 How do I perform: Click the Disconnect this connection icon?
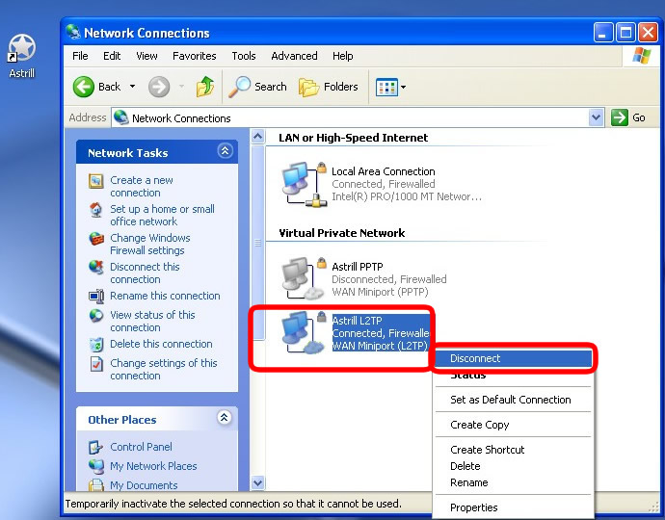pyautogui.click(x=96, y=268)
